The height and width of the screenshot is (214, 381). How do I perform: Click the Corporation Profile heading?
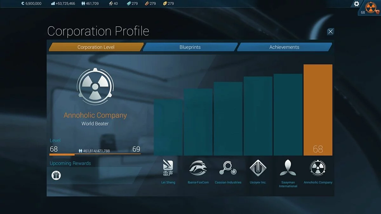98,31
